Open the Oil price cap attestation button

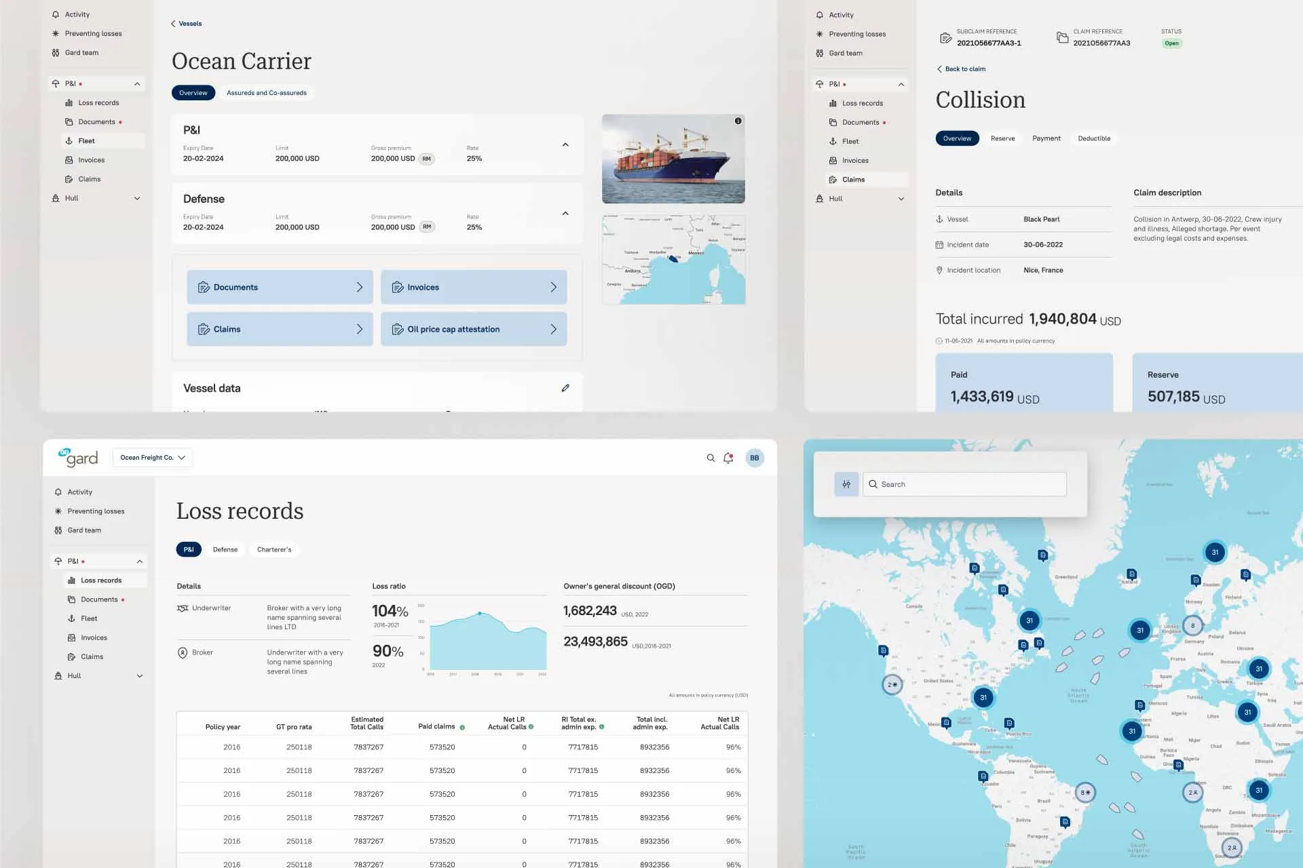click(x=474, y=329)
